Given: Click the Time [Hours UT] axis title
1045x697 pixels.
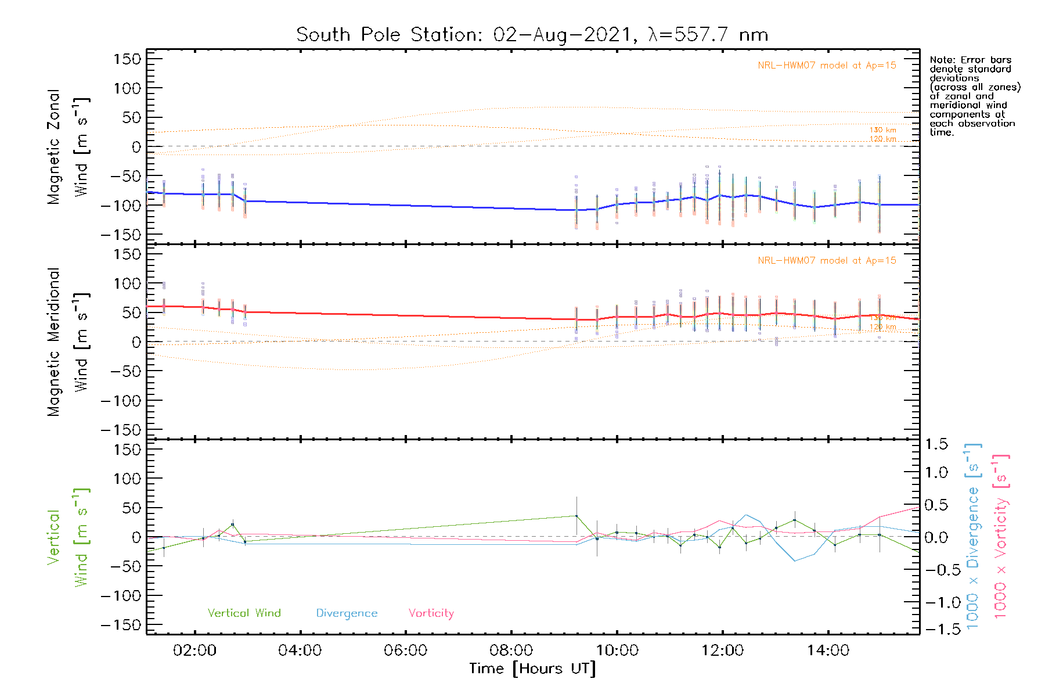Looking at the screenshot, I should (532, 669).
